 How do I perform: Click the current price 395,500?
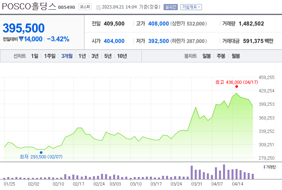click(x=23, y=28)
